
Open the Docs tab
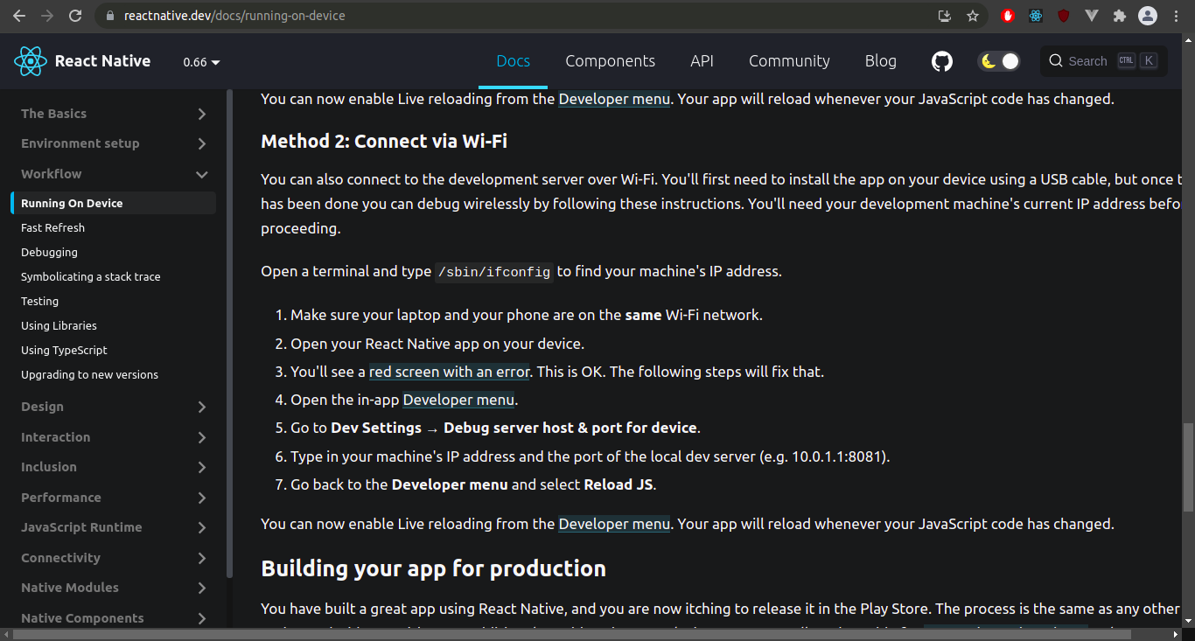514,61
